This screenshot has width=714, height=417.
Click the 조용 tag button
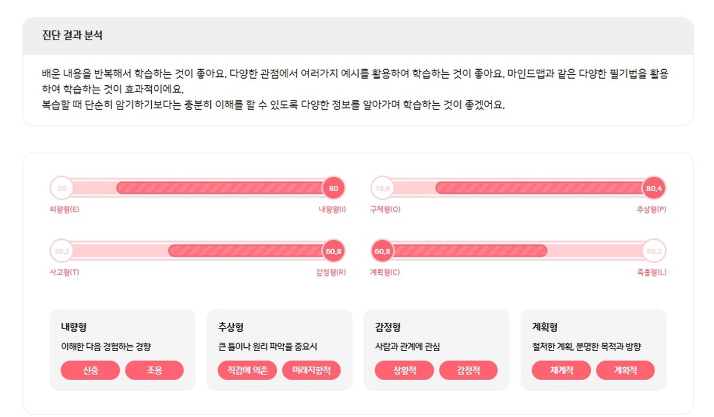[155, 370]
